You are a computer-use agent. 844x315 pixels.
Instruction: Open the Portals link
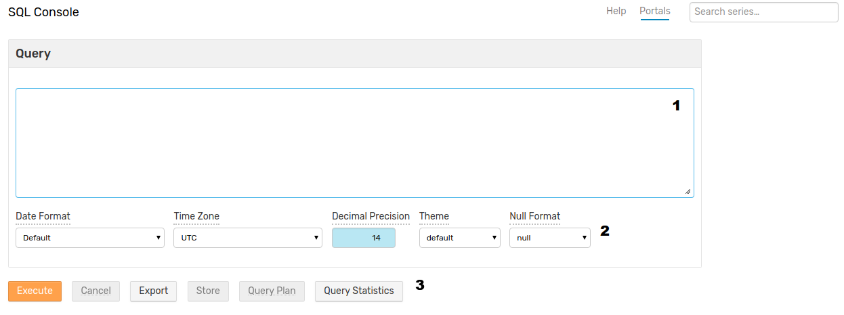click(655, 11)
